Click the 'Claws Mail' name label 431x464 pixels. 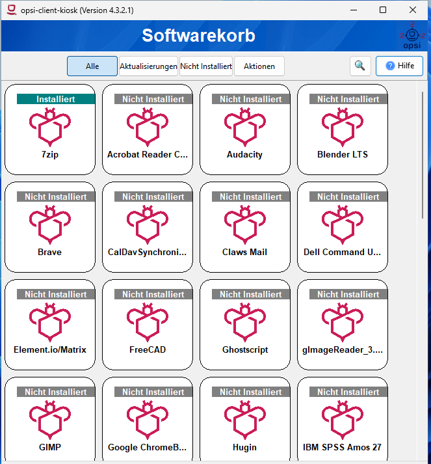point(245,252)
